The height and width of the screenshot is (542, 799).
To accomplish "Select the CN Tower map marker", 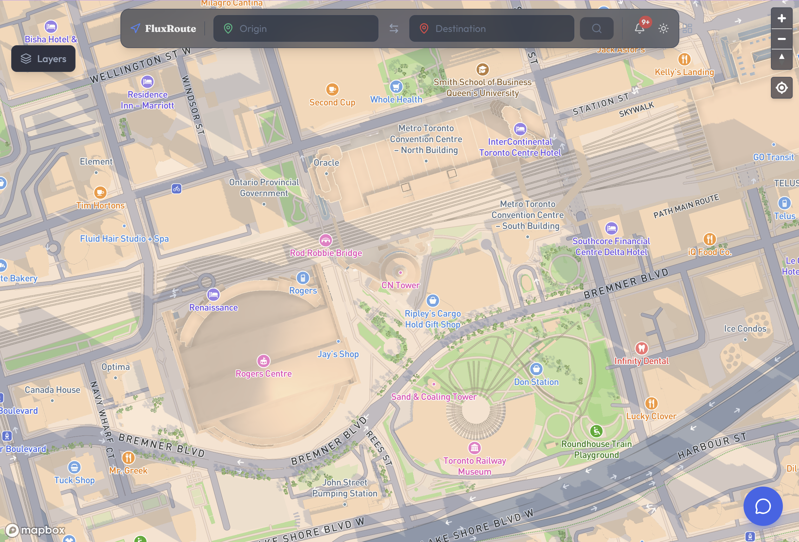I will tap(401, 273).
